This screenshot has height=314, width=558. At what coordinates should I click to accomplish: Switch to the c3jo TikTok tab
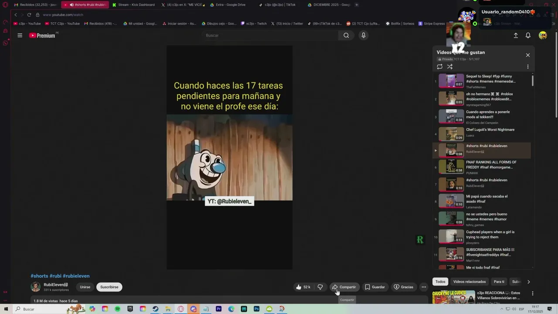coord(280,5)
